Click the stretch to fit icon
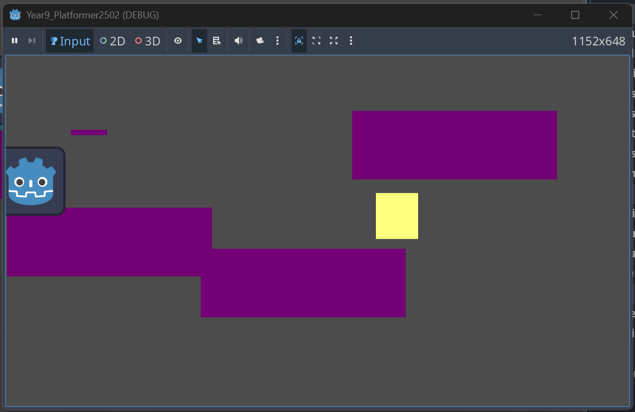This screenshot has height=412, width=635. point(334,41)
